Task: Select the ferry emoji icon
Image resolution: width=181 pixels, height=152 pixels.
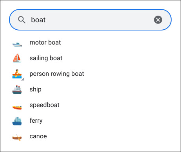Action: (x=17, y=121)
